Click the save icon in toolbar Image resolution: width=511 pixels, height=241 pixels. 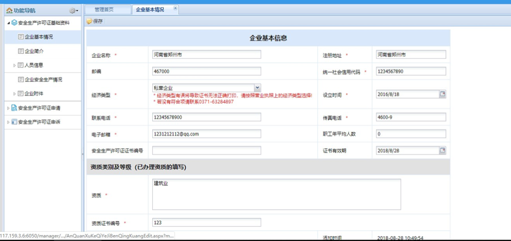[89, 21]
